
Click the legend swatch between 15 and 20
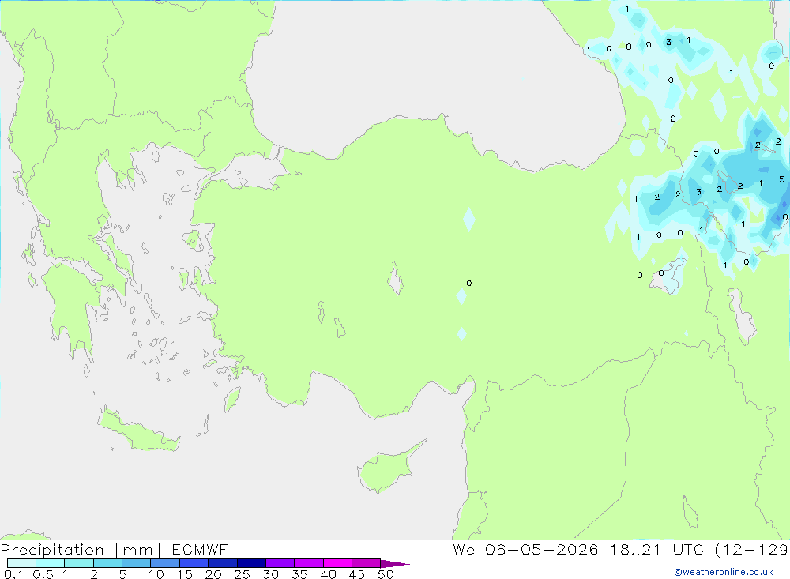(x=194, y=563)
